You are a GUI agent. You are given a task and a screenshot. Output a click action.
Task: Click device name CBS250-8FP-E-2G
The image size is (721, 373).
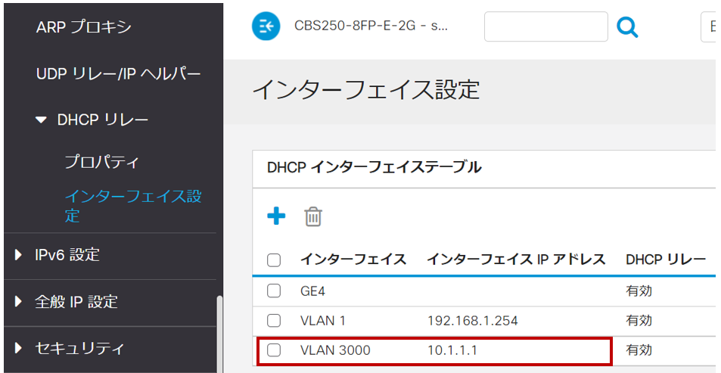coord(371,26)
